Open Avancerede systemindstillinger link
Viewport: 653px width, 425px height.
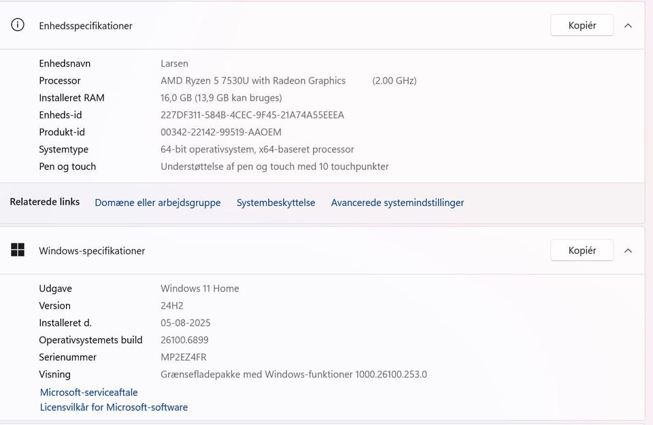tap(397, 203)
